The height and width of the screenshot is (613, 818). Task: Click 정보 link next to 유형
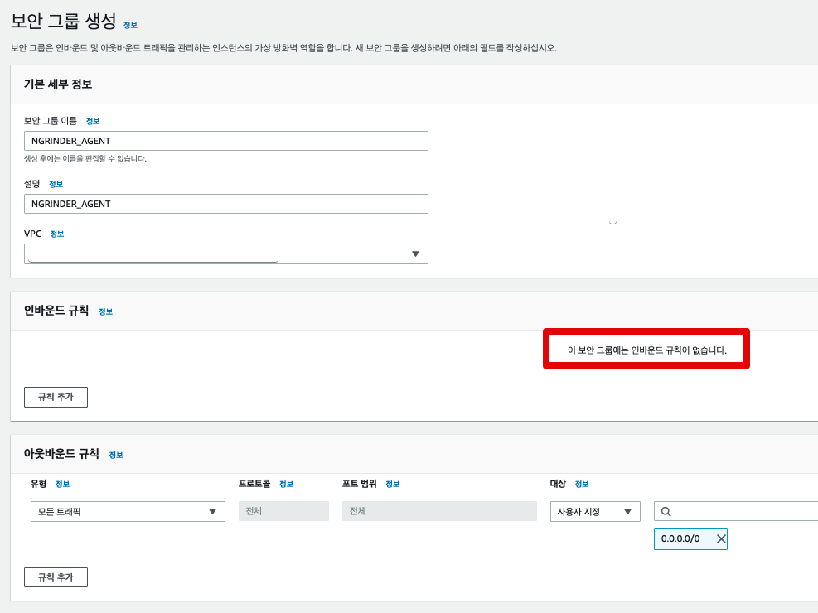(63, 485)
